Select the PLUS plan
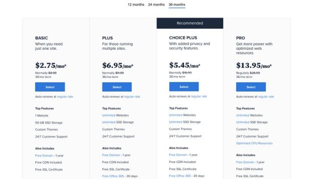 pyautogui.click(x=117, y=87)
